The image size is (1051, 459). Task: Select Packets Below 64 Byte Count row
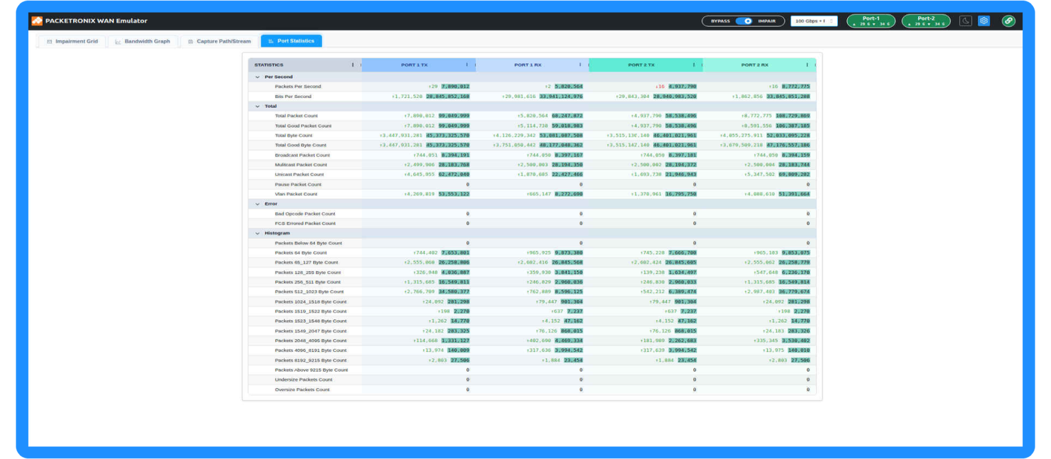[308, 243]
